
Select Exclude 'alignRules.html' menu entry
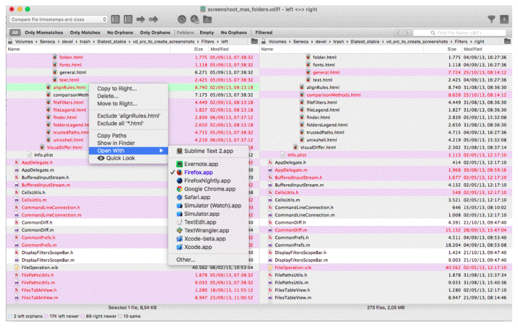pyautogui.click(x=129, y=116)
